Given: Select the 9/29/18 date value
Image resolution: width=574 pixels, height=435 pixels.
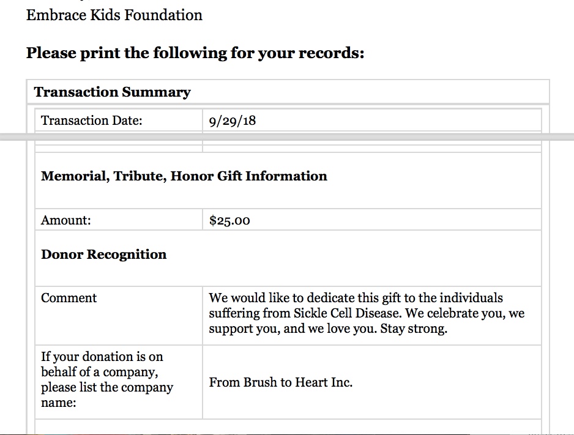Looking at the screenshot, I should click(x=232, y=121).
